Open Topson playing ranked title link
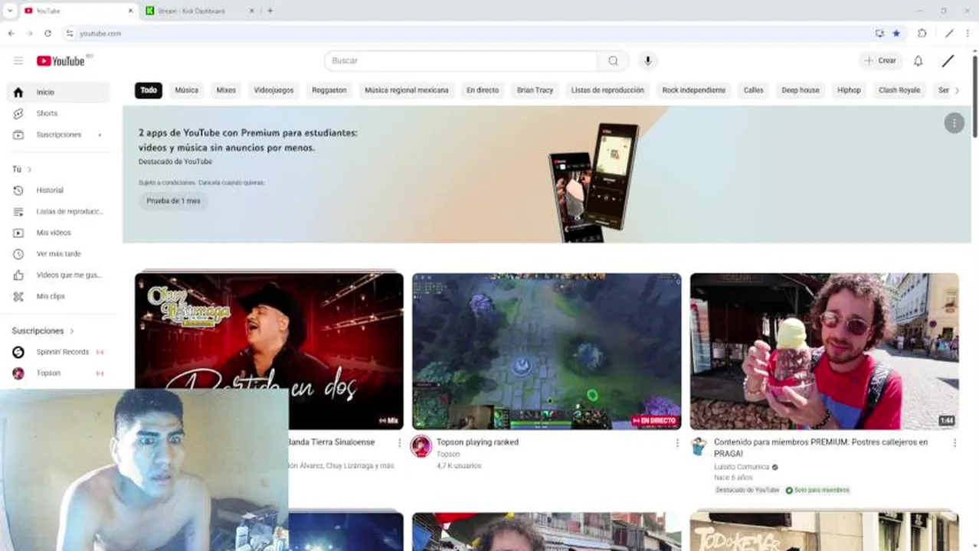The width and height of the screenshot is (979, 551). (477, 442)
